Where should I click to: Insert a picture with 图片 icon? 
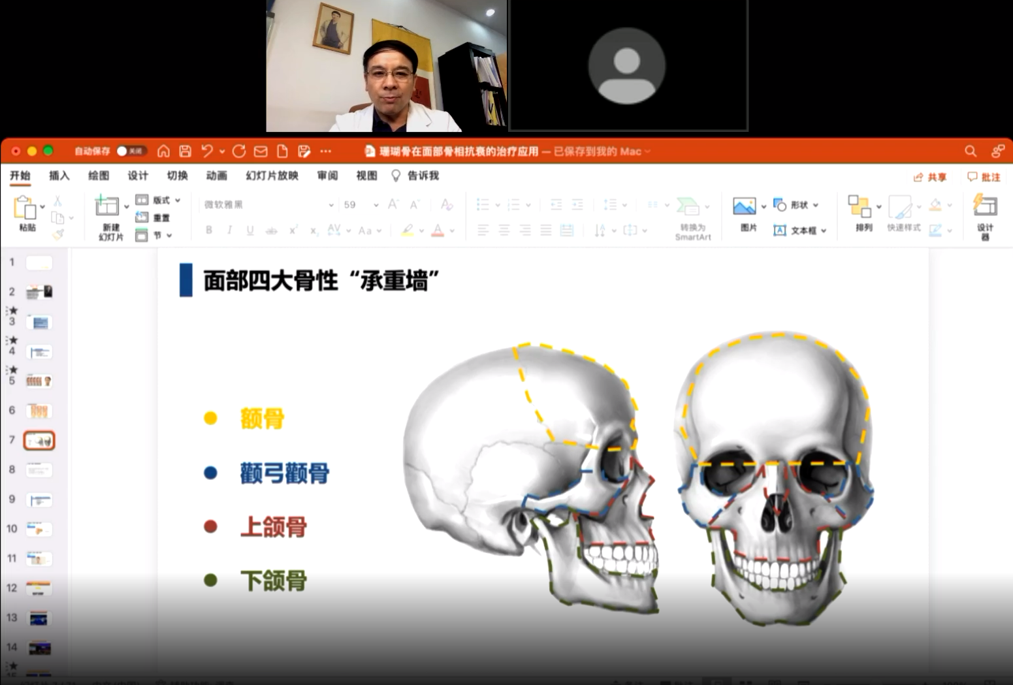click(744, 207)
